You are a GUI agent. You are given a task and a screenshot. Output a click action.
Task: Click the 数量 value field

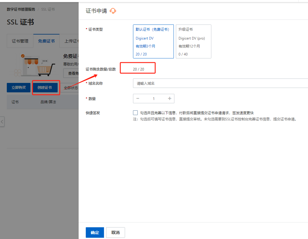tap(154, 99)
